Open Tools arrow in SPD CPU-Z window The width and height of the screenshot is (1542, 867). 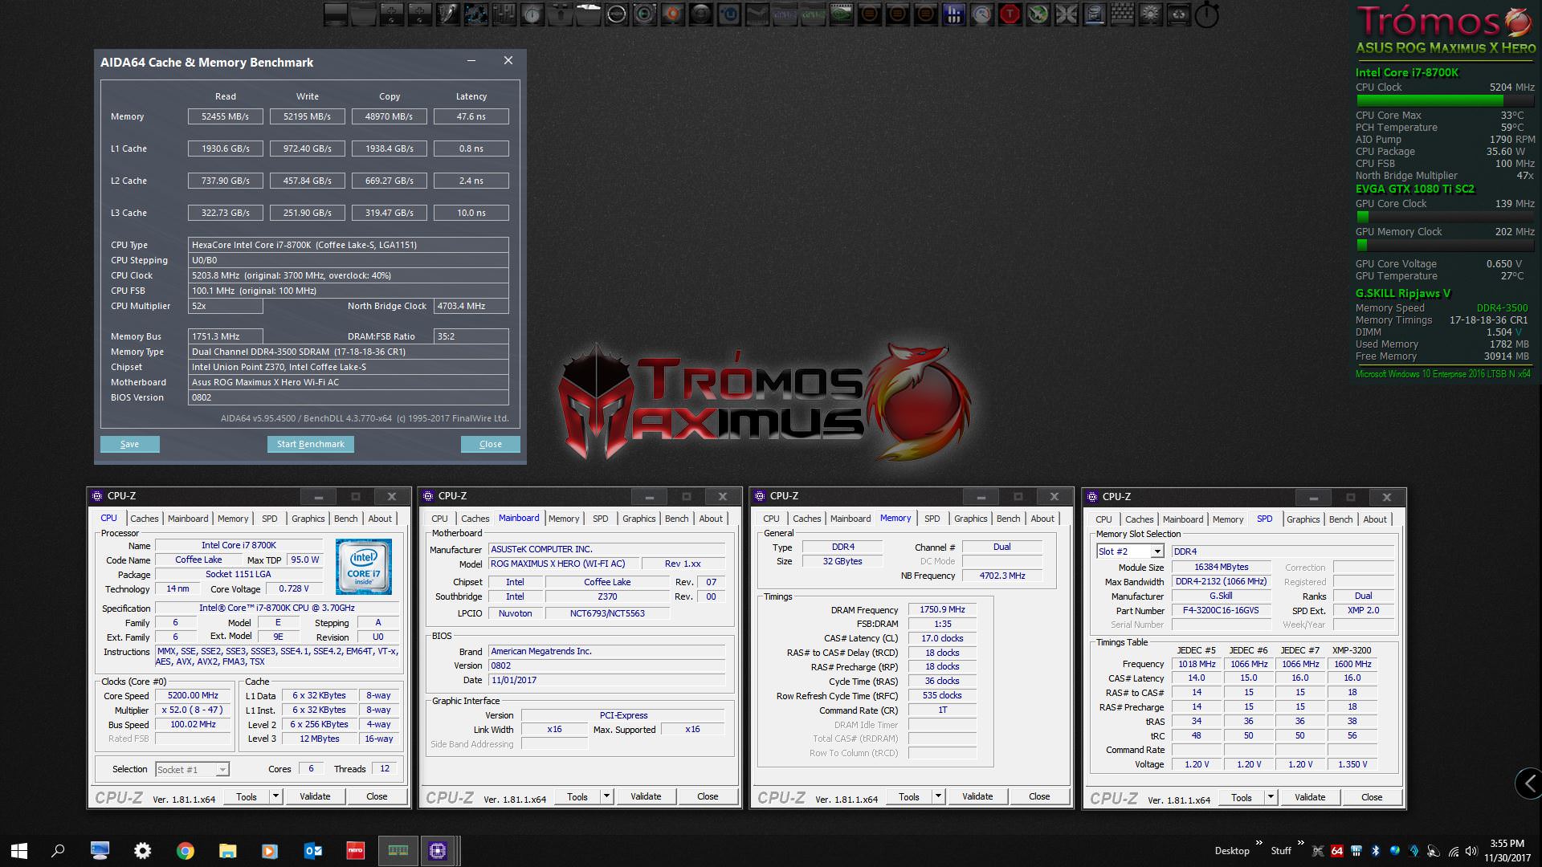click(1271, 797)
